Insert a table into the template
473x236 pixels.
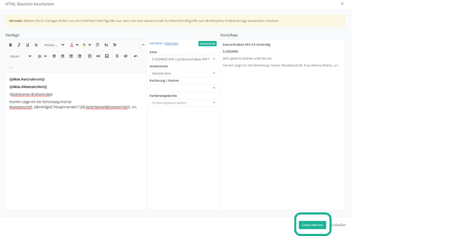[x=89, y=56]
